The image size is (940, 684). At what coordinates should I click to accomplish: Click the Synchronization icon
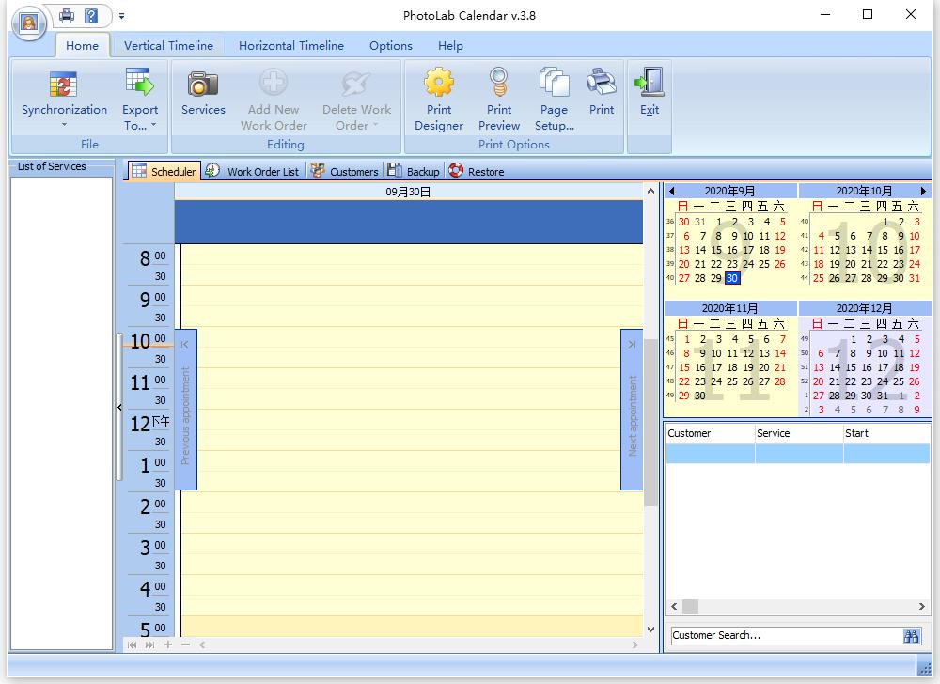pos(63,85)
